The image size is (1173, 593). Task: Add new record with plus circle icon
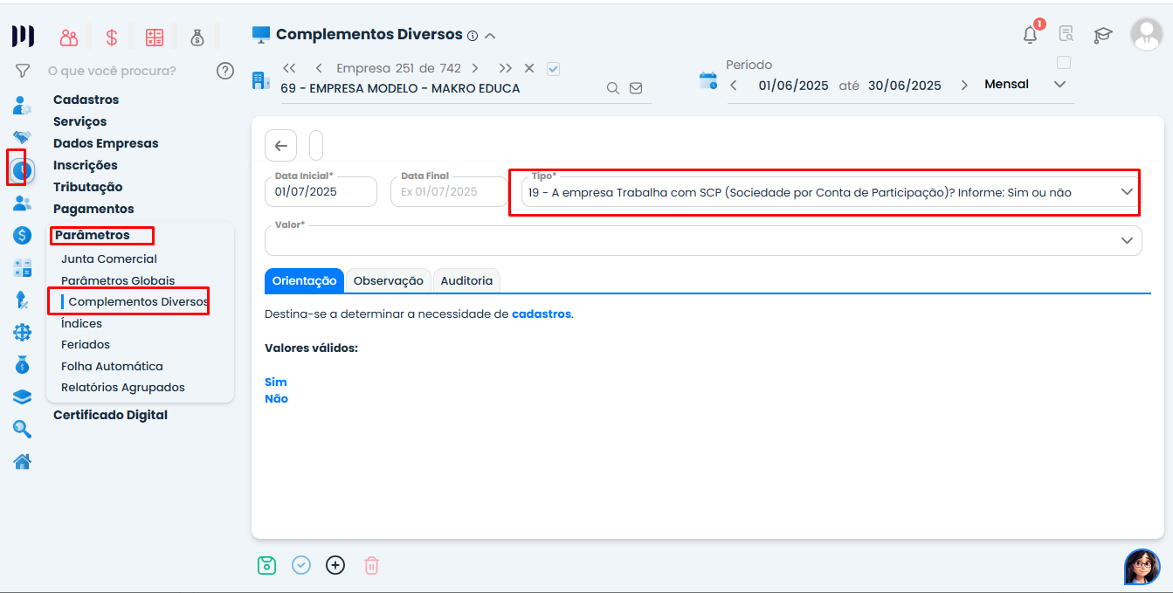(x=335, y=565)
